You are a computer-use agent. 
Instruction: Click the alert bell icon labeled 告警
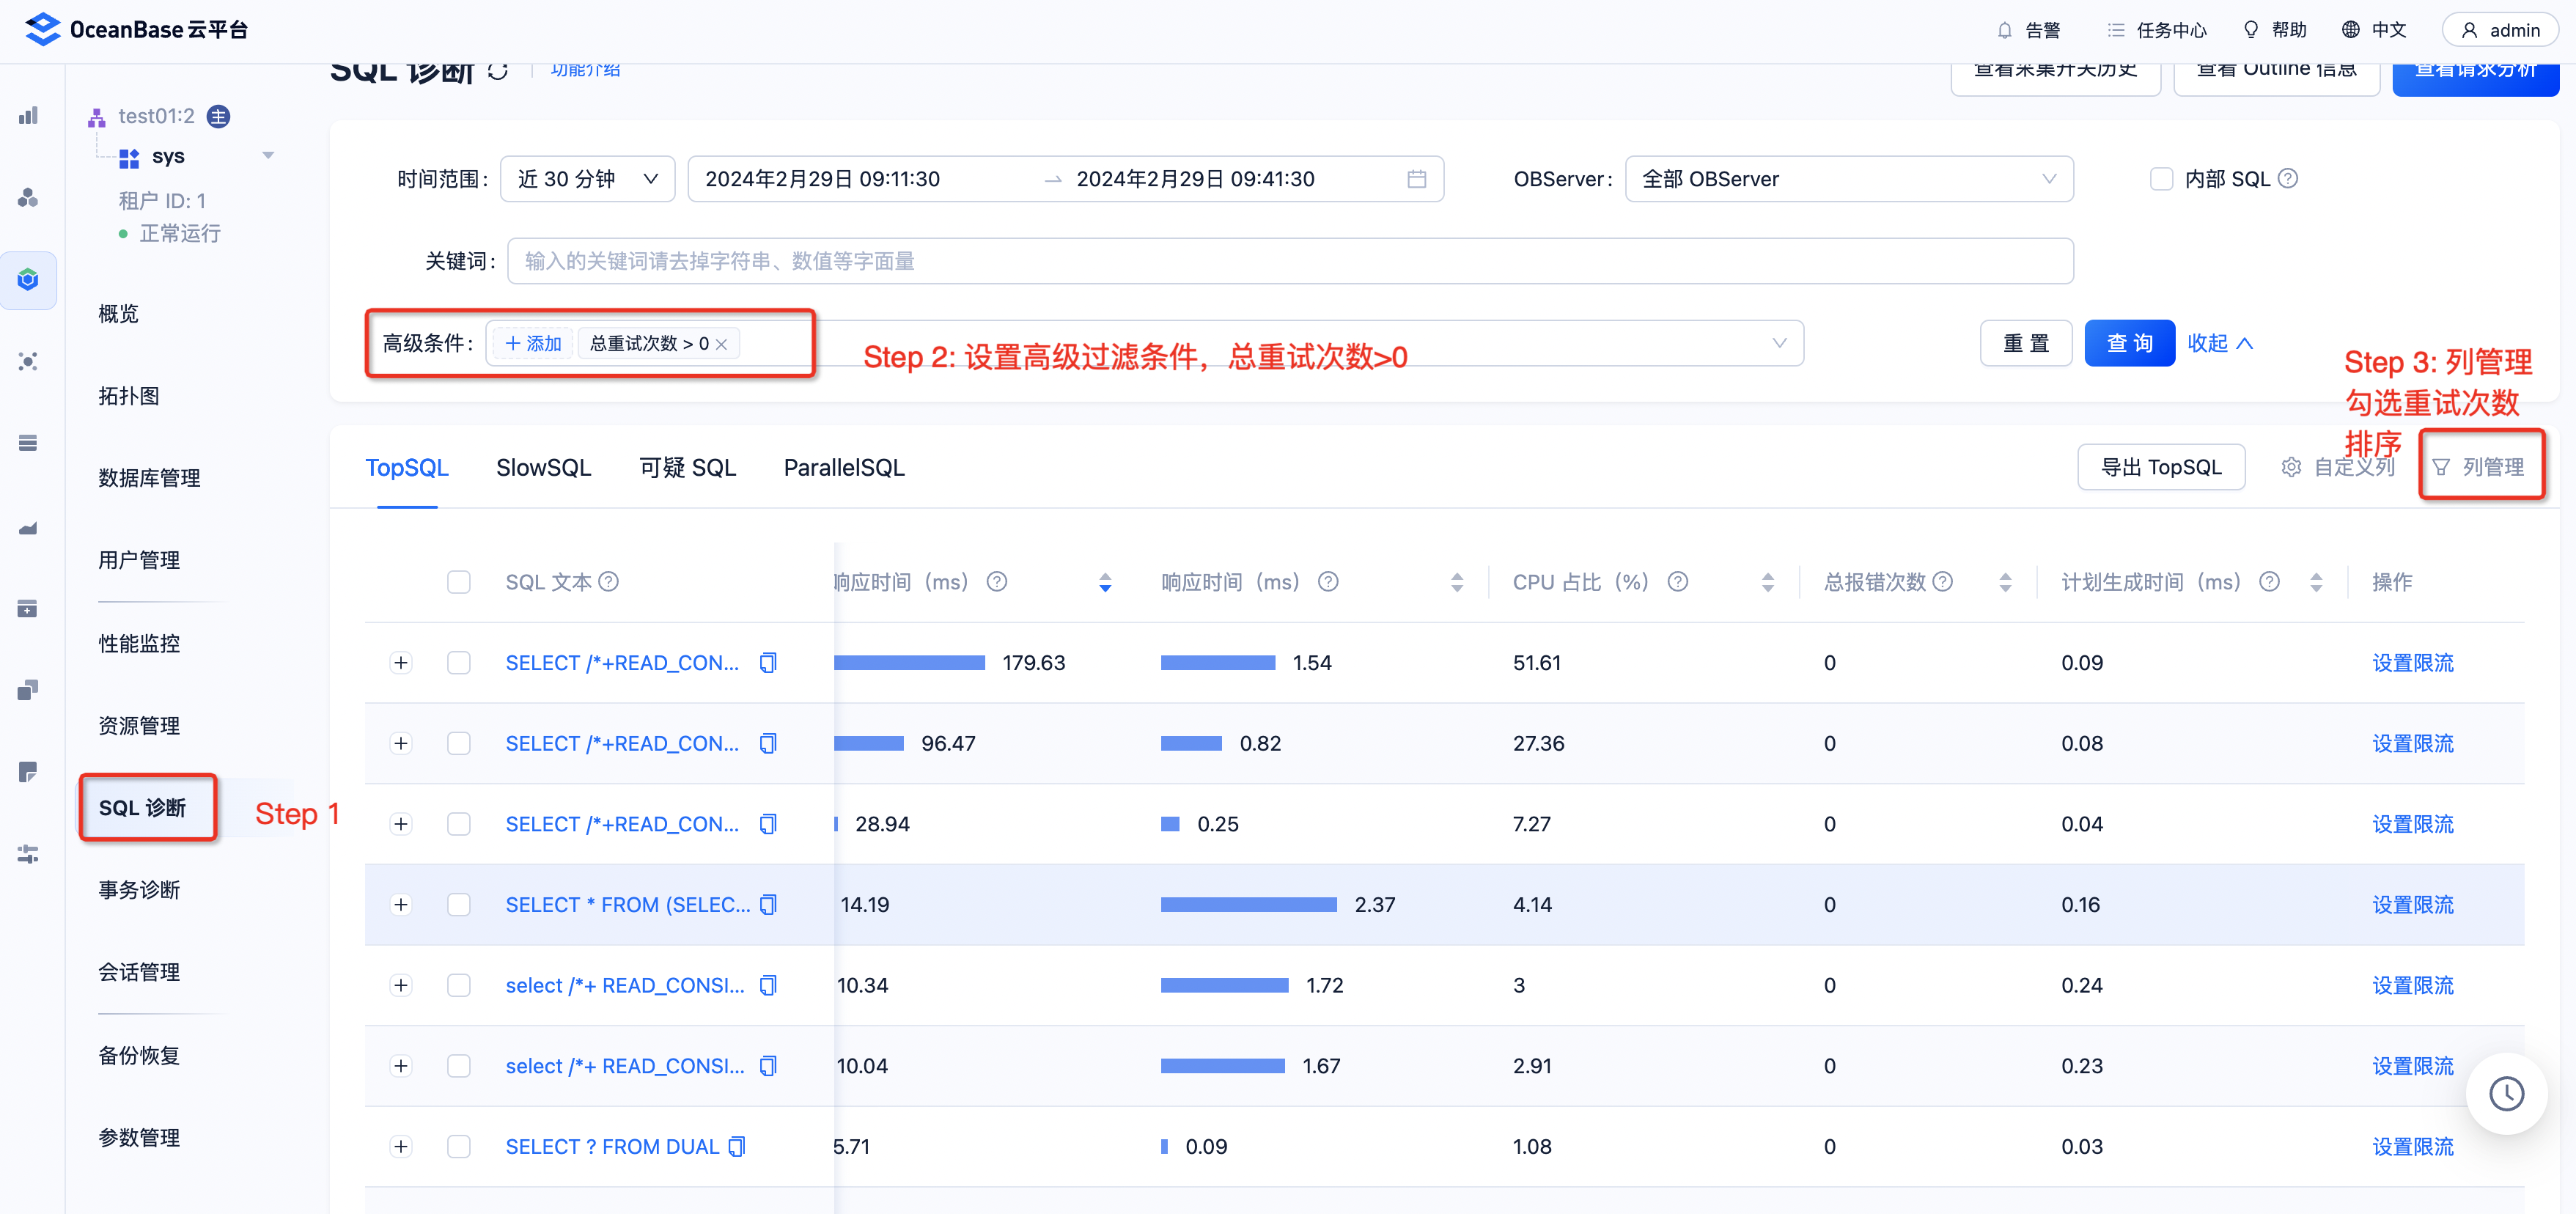pos(2004,30)
